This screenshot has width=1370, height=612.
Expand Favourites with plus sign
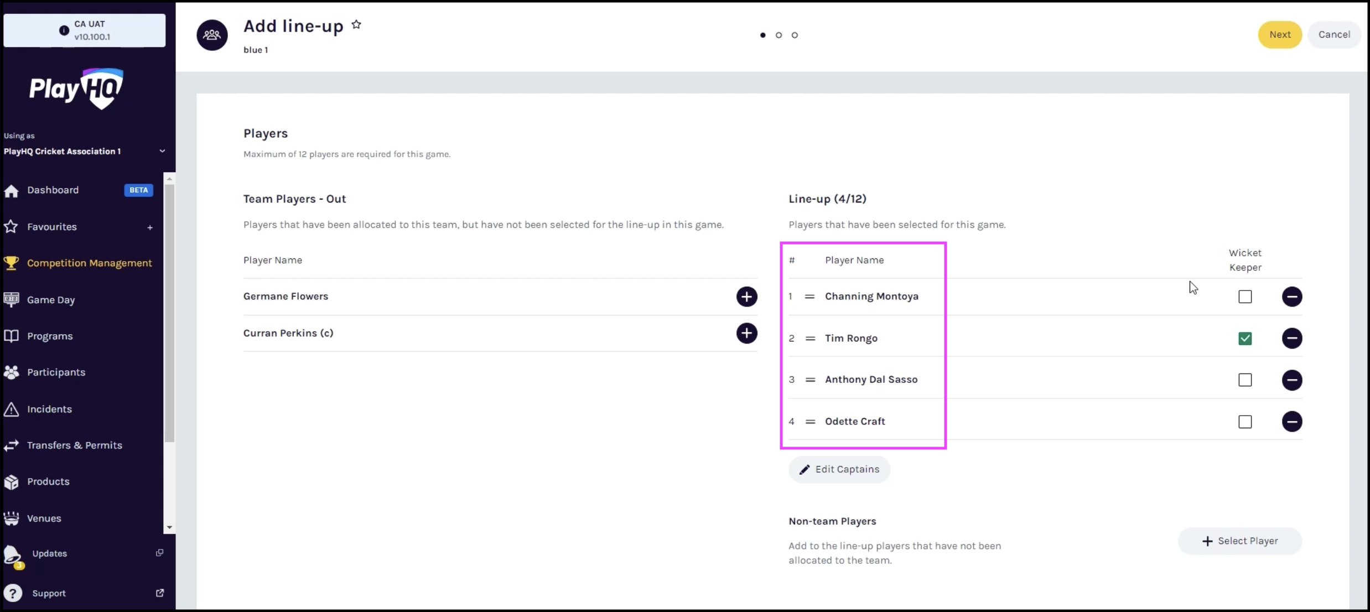tap(150, 227)
